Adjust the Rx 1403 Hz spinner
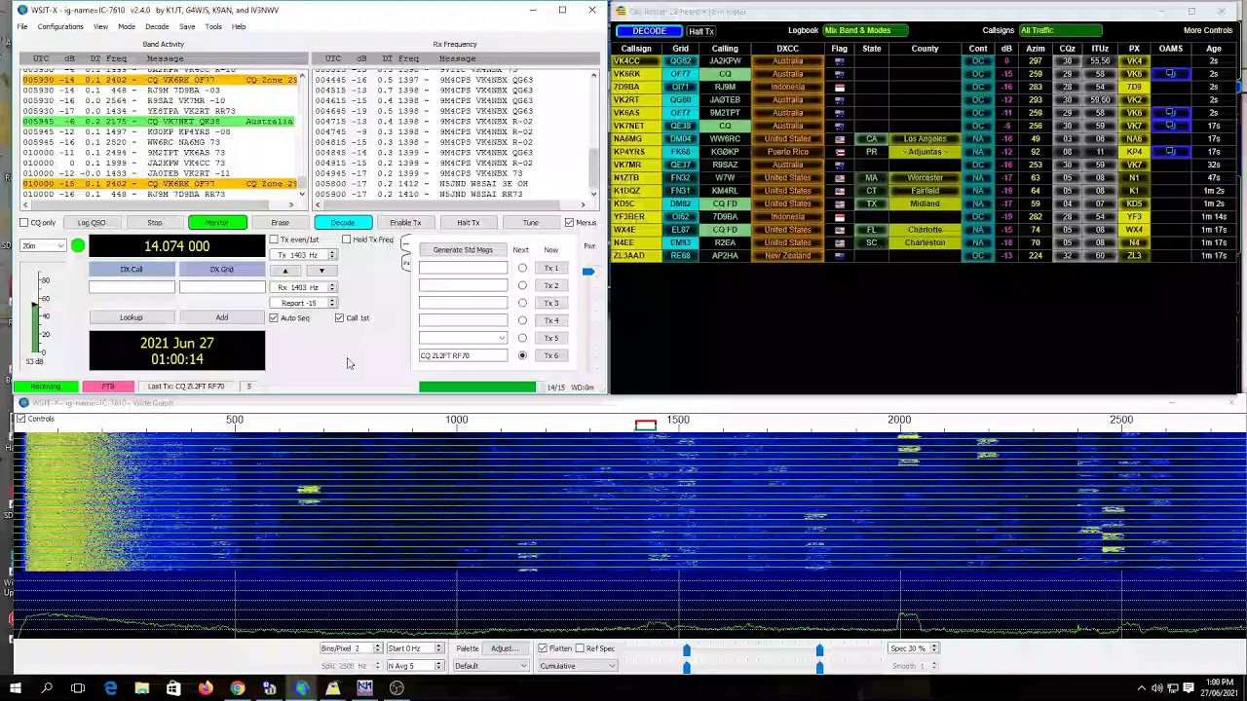Screen dimensions: 1247x701 (x=332, y=287)
